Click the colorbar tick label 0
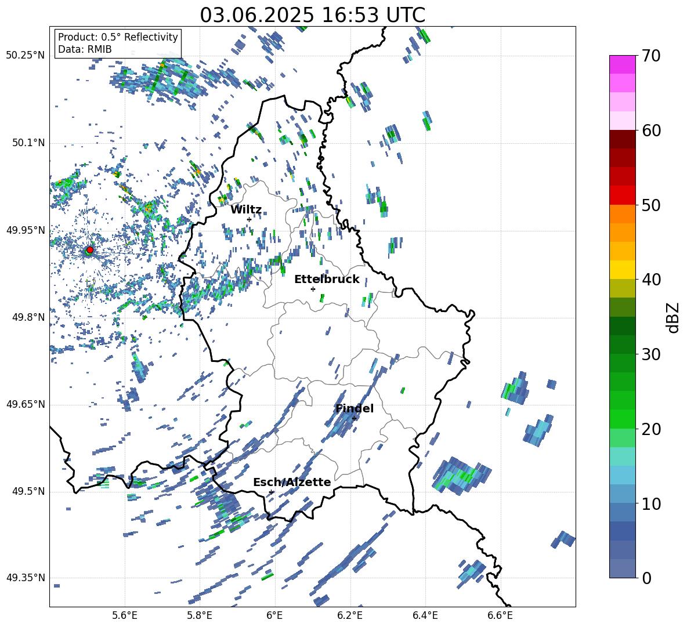This screenshot has width=687, height=627. (647, 578)
